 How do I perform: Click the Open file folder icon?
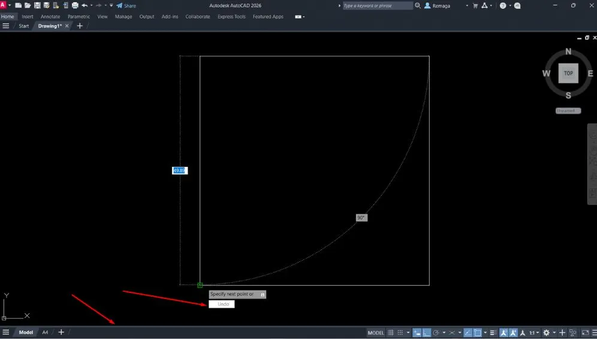28,5
